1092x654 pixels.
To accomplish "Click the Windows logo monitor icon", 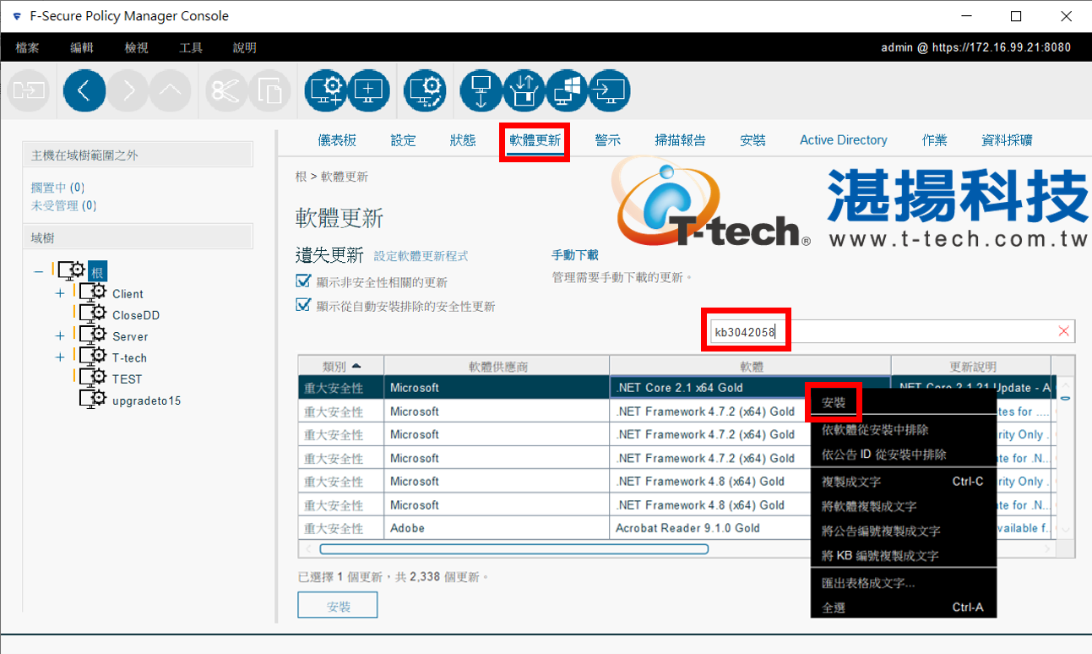I will pos(567,90).
